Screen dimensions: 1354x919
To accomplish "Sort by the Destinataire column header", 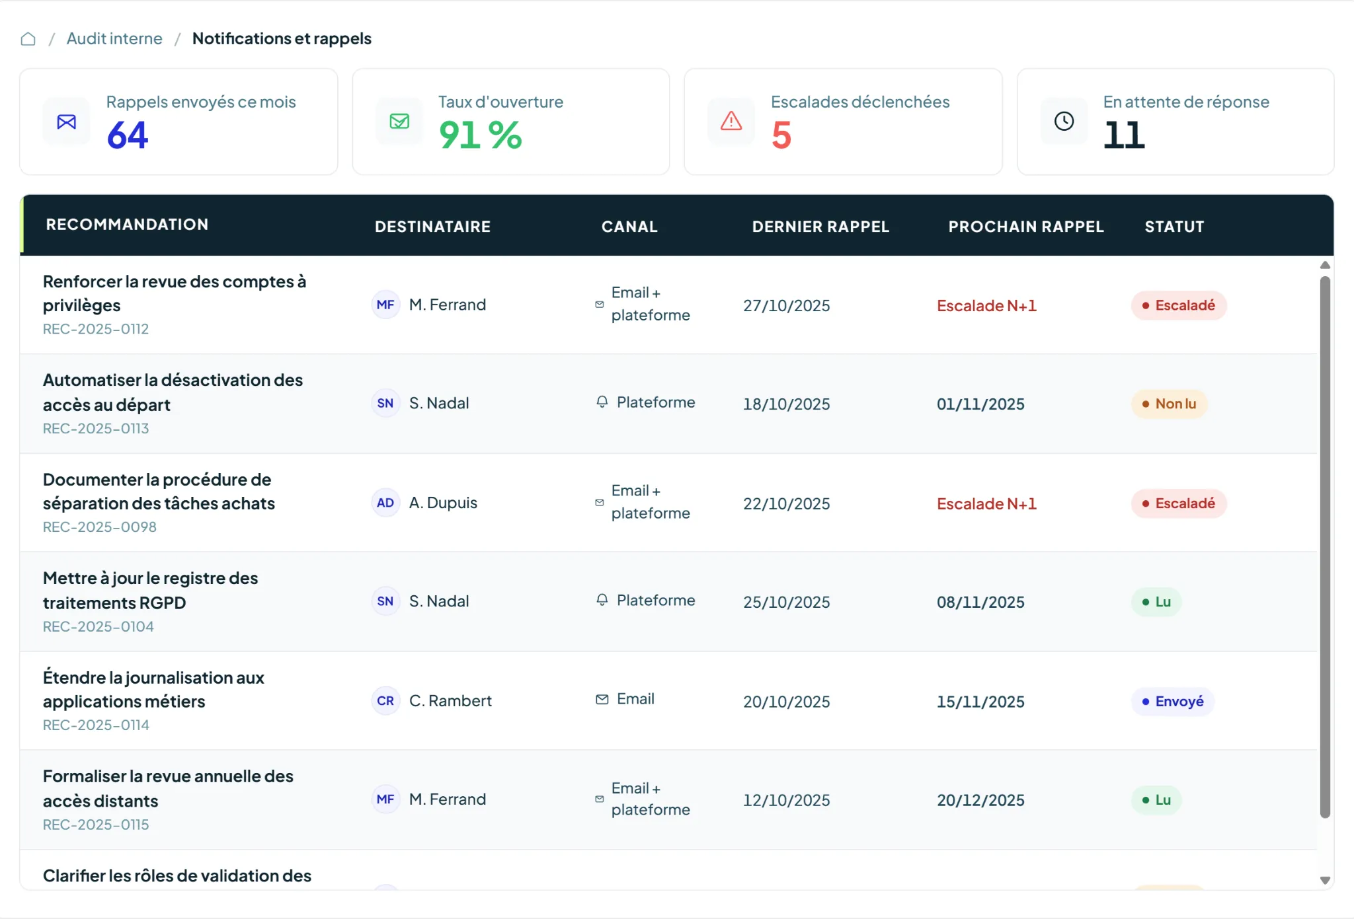I will point(432,227).
